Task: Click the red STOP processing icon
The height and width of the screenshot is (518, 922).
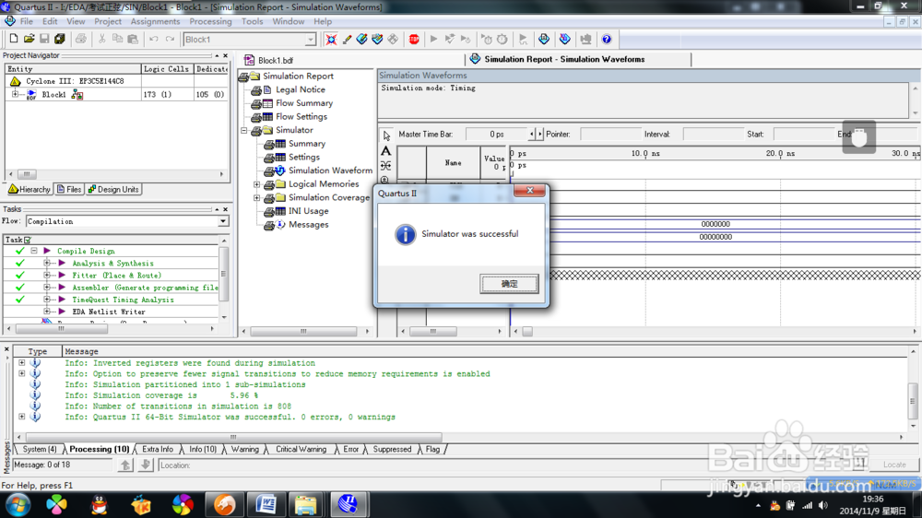Action: coord(414,39)
